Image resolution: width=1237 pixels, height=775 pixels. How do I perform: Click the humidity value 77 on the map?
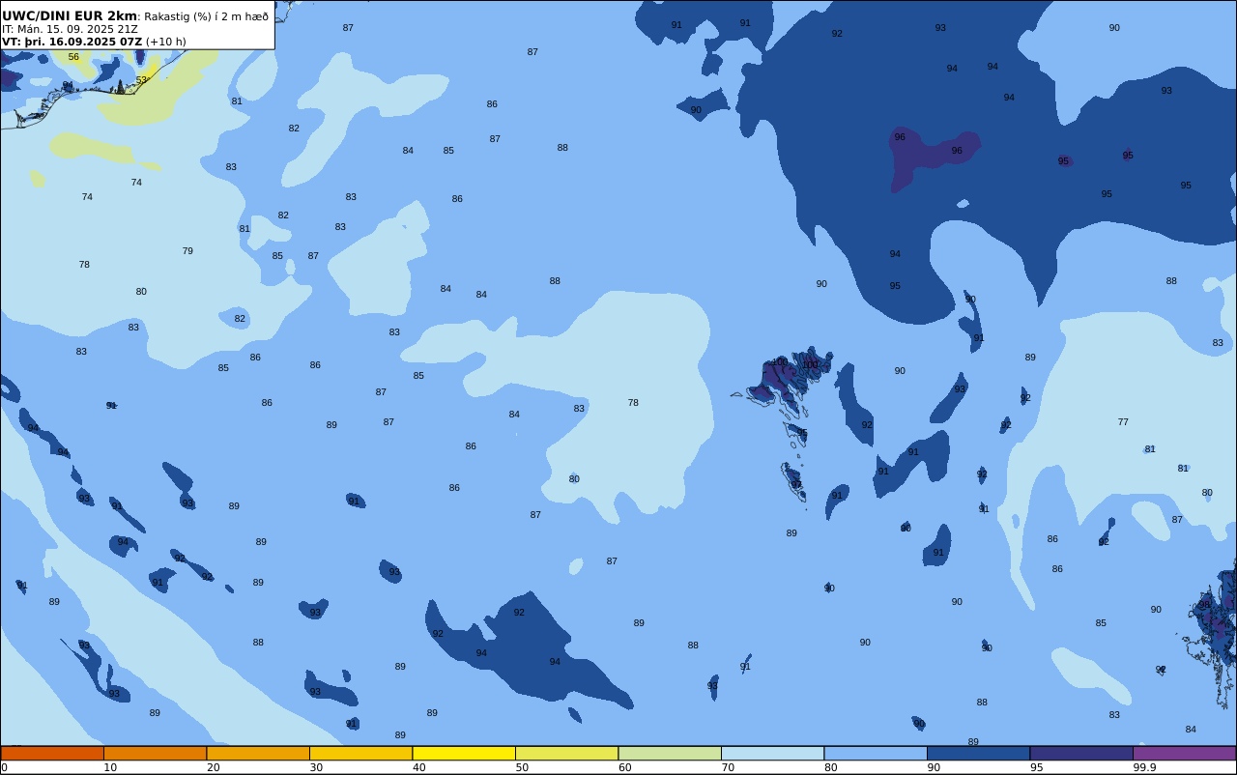point(1123,422)
